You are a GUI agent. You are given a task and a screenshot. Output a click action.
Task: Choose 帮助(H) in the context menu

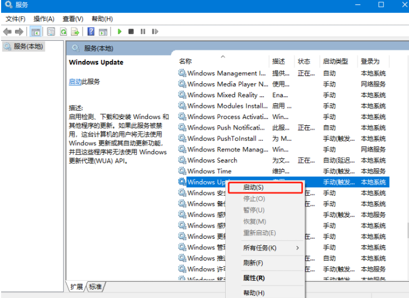click(265, 293)
